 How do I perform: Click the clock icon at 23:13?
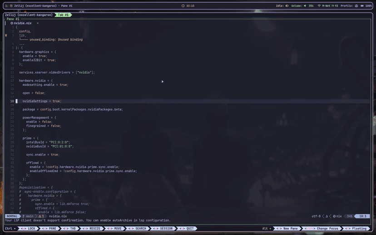183,6
